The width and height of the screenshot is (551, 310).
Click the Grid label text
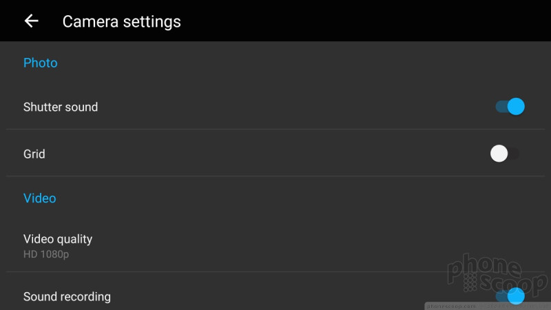34,154
